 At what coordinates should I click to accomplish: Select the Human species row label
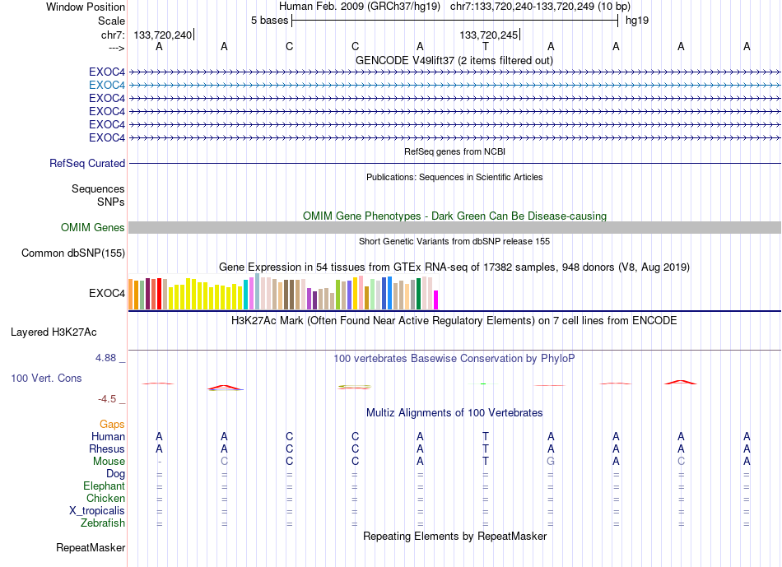(108, 436)
